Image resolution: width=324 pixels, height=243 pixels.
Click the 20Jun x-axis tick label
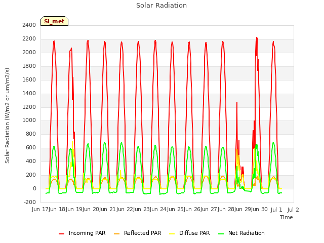[x=100, y=210]
